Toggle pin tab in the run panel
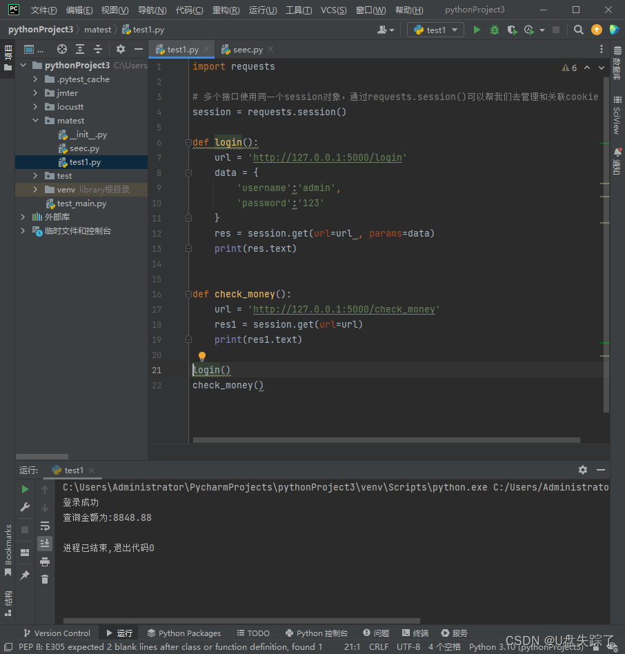The height and width of the screenshot is (654, 625). coord(25,575)
